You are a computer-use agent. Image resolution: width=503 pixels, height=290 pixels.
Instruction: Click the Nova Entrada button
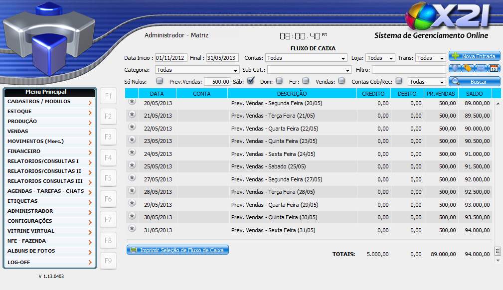[474, 56]
